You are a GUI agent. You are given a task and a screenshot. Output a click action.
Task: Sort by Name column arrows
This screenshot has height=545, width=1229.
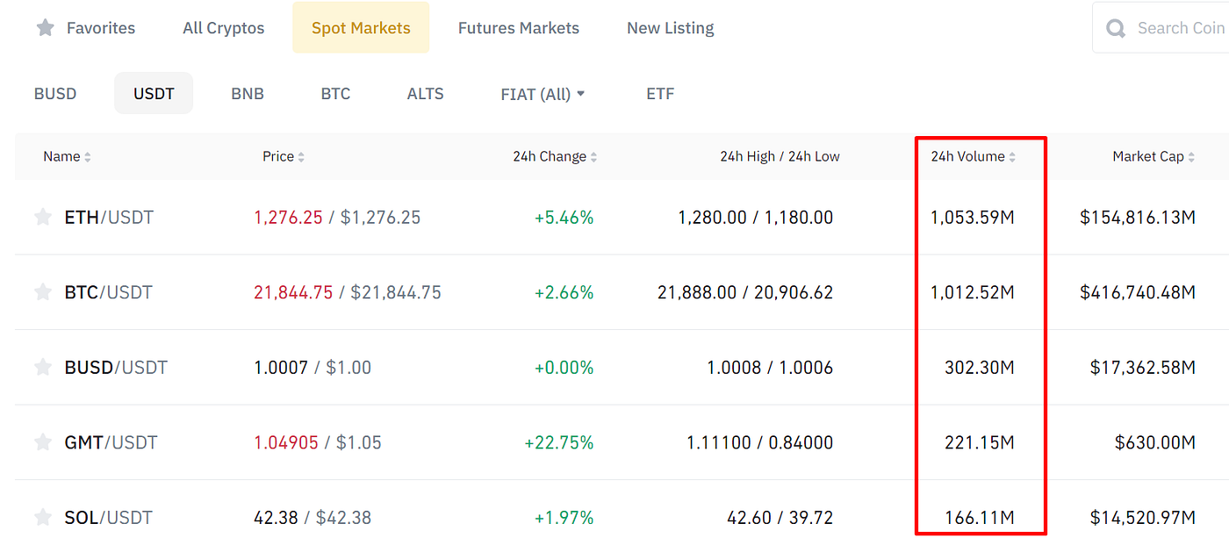(88, 157)
